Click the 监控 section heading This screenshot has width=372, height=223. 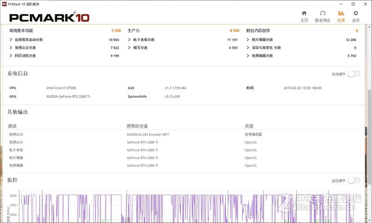tap(13, 180)
